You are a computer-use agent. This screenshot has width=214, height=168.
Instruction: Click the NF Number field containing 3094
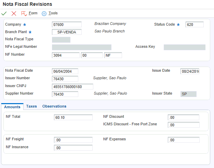(66, 55)
